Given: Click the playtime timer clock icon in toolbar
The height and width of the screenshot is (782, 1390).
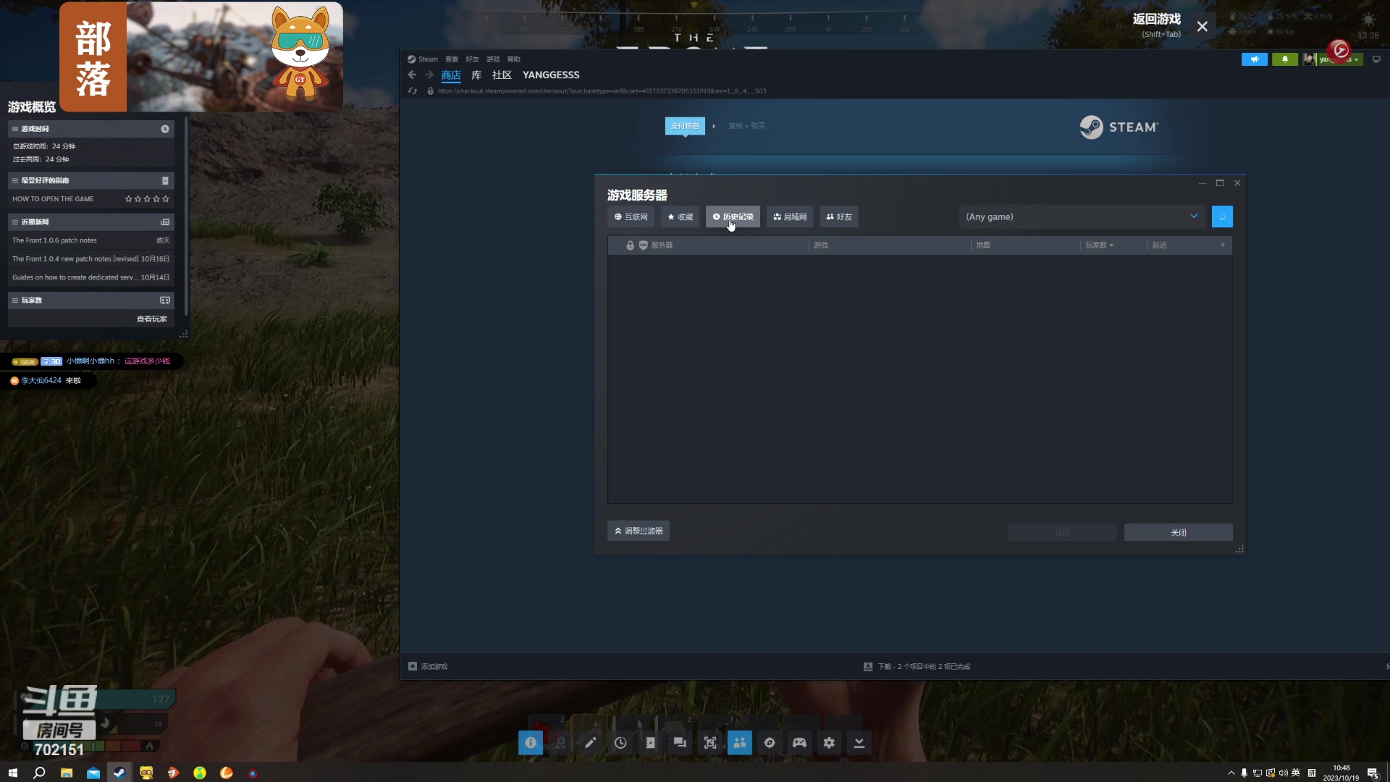Looking at the screenshot, I should [x=620, y=743].
